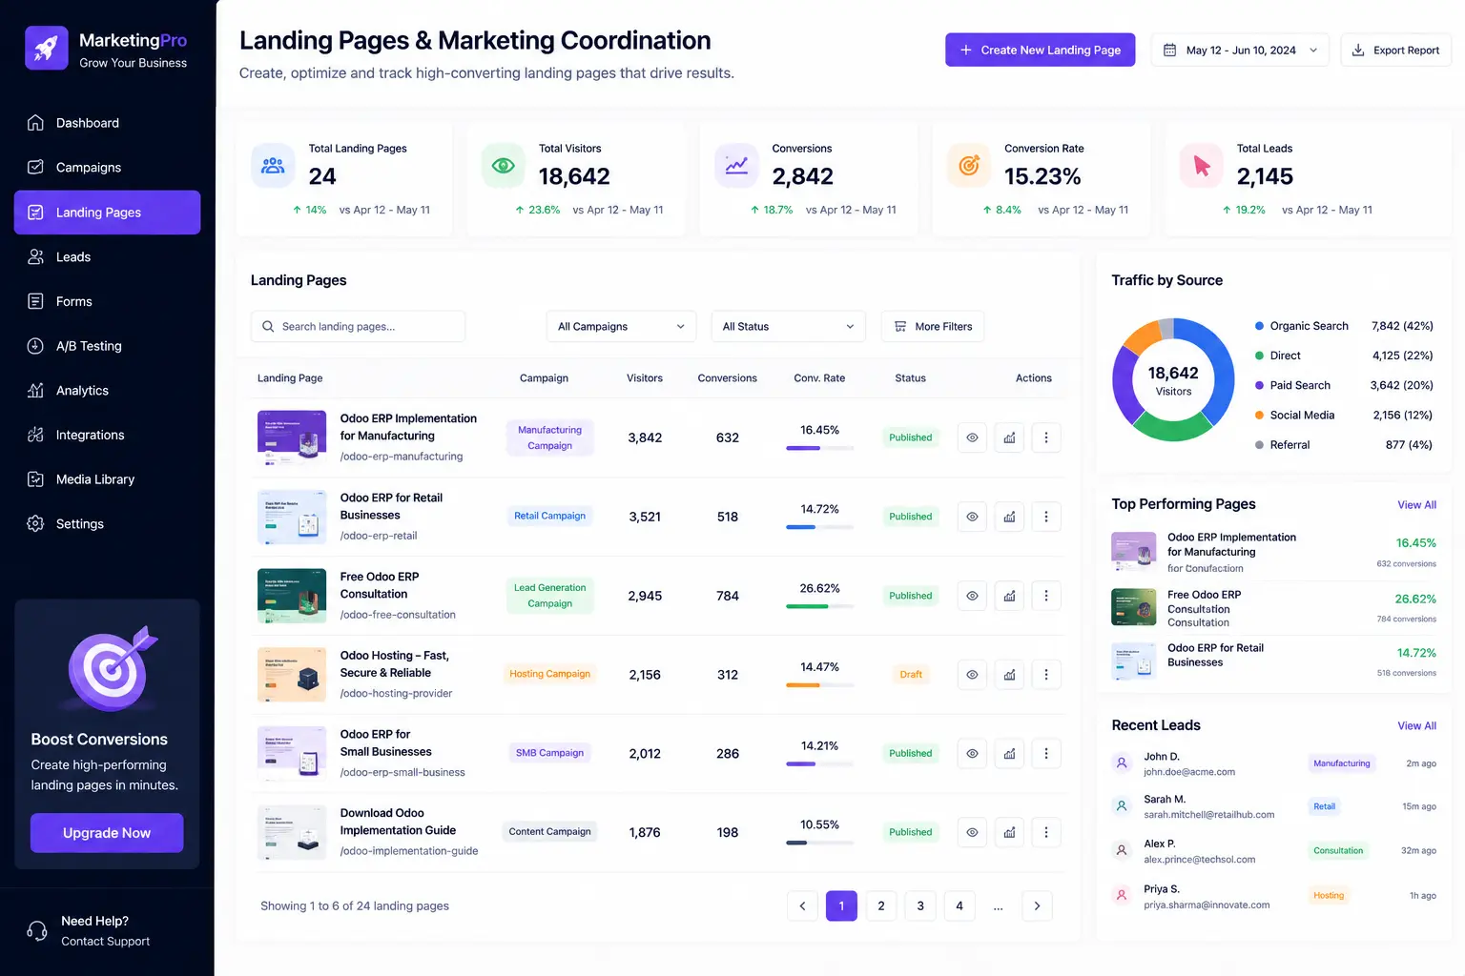The image size is (1465, 976).
Task: Click the Search landing pages field
Action: pyautogui.click(x=358, y=326)
